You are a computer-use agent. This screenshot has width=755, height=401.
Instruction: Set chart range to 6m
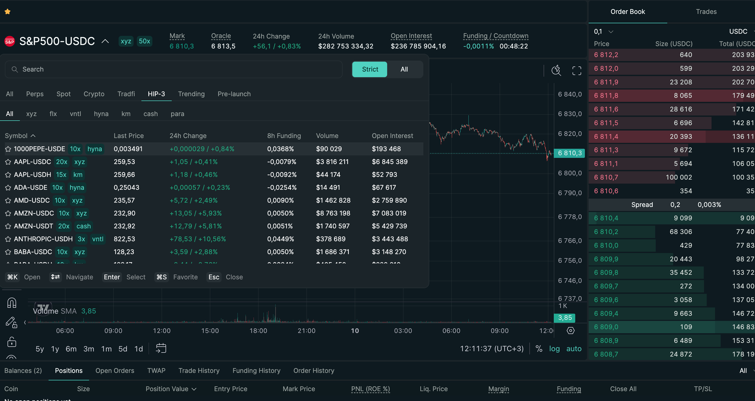(71, 349)
